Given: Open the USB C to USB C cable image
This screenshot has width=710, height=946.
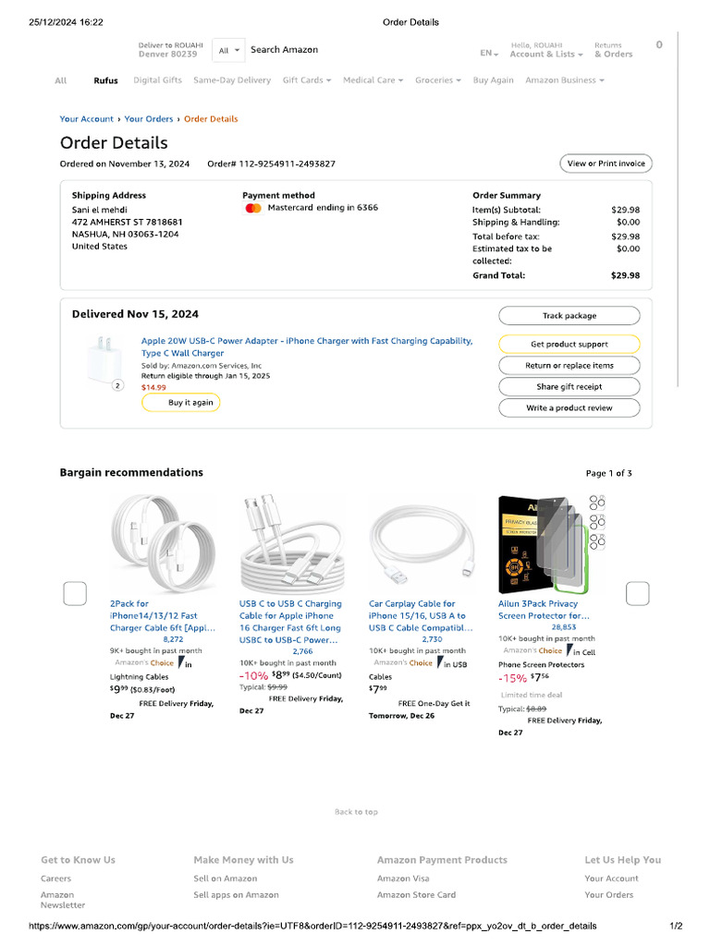Looking at the screenshot, I should 292,545.
